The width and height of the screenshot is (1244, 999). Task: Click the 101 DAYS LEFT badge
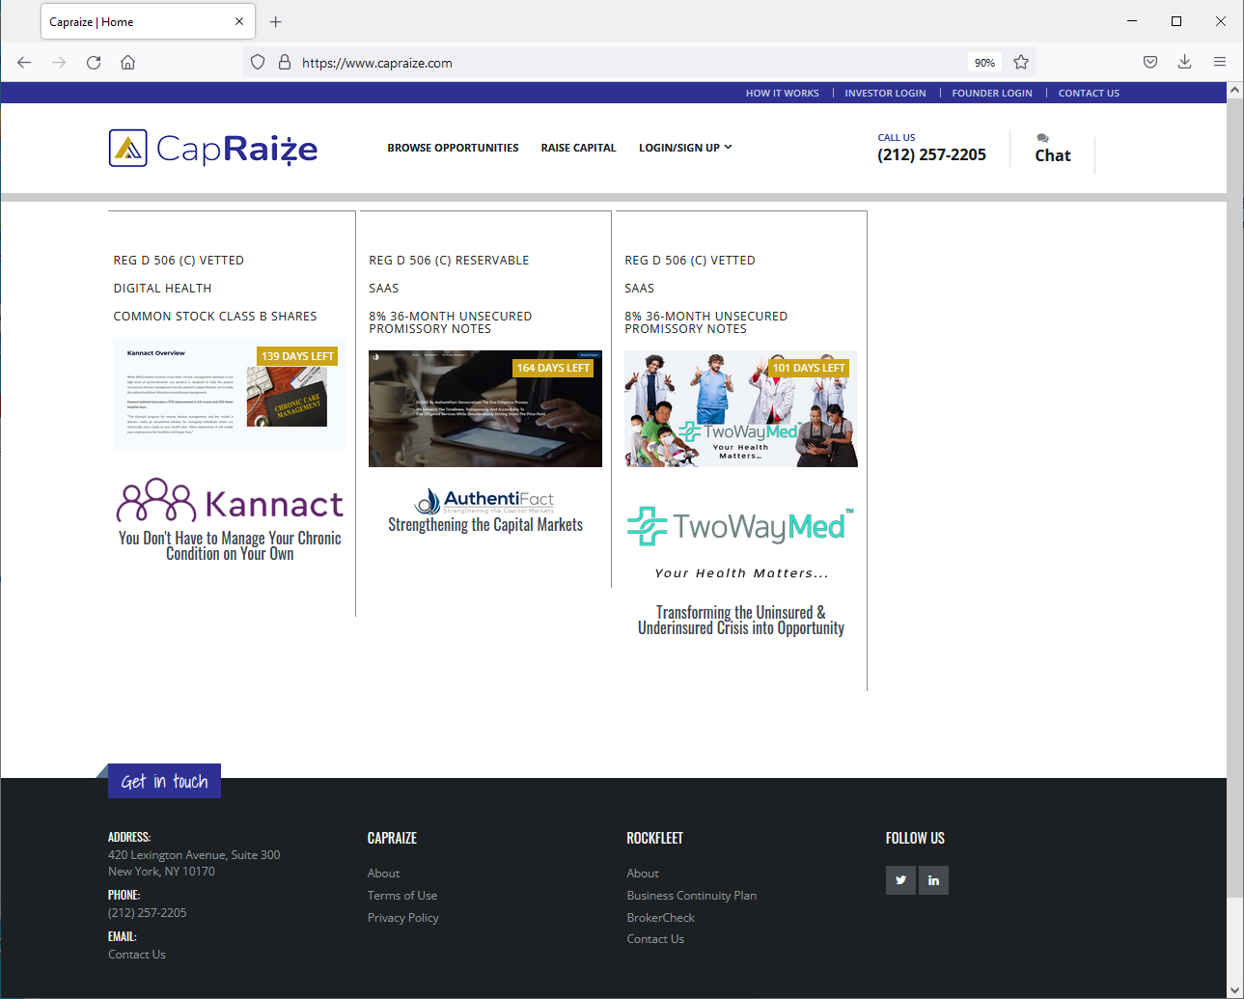click(x=809, y=368)
